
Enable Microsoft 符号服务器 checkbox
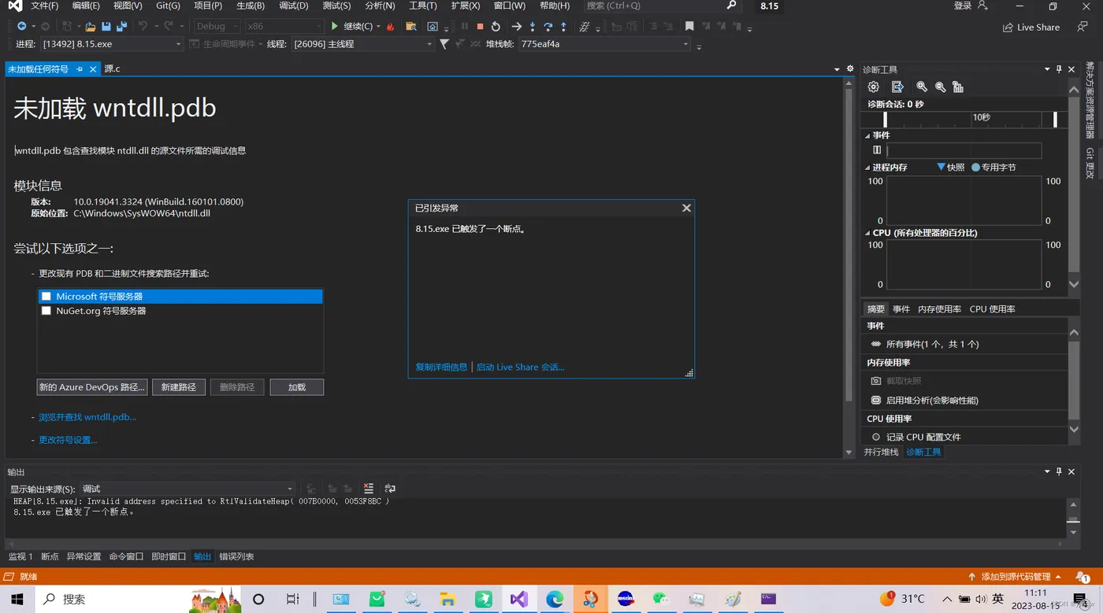pyautogui.click(x=46, y=297)
